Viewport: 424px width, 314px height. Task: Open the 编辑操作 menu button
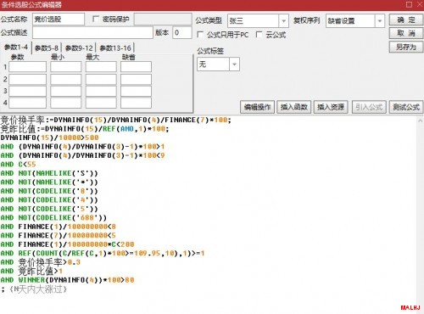coord(257,107)
